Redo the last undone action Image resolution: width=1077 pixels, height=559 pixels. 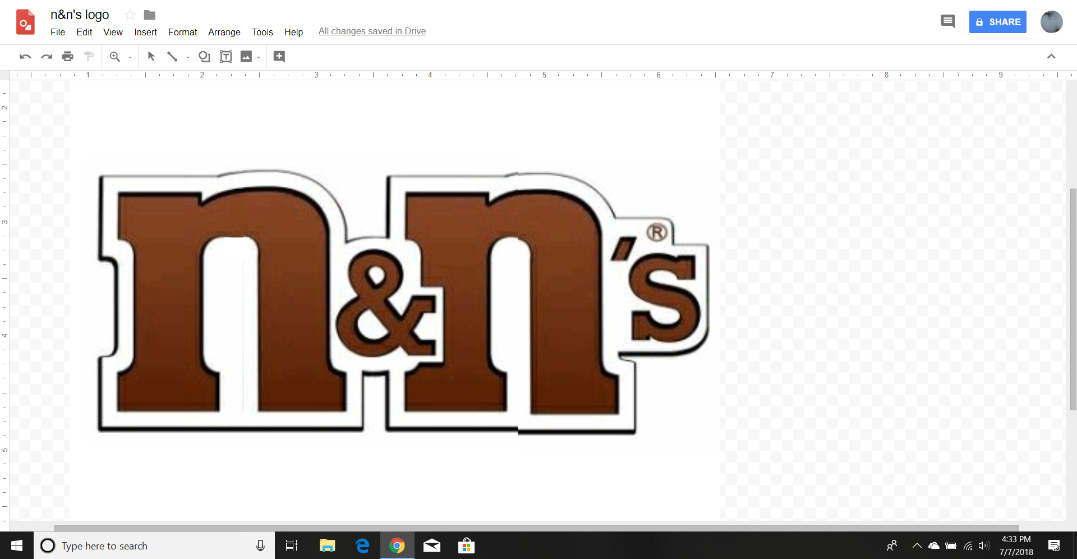pos(47,57)
